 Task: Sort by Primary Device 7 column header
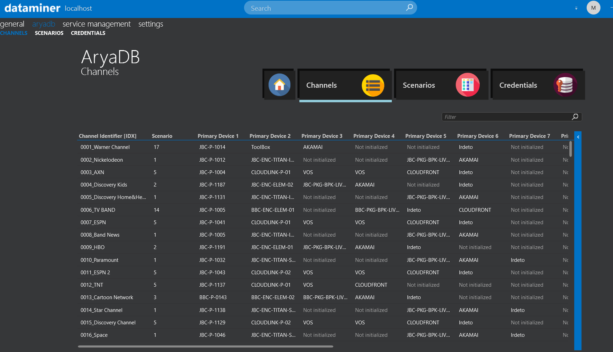point(530,136)
